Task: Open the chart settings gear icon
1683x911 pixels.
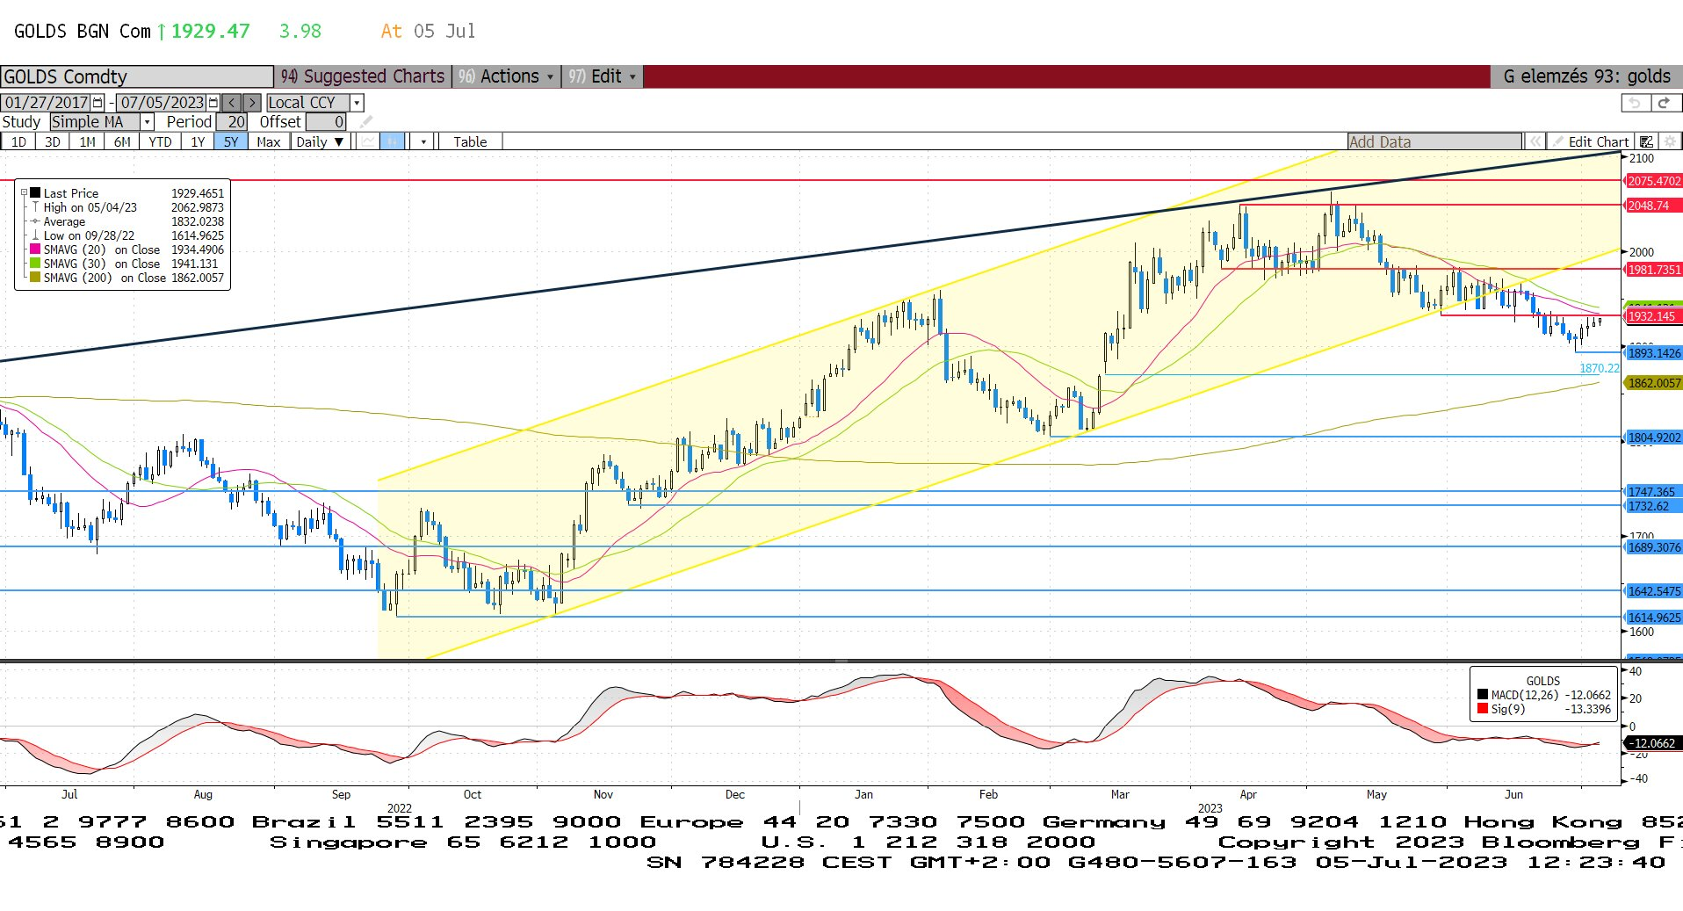Action: pyautogui.click(x=1670, y=141)
